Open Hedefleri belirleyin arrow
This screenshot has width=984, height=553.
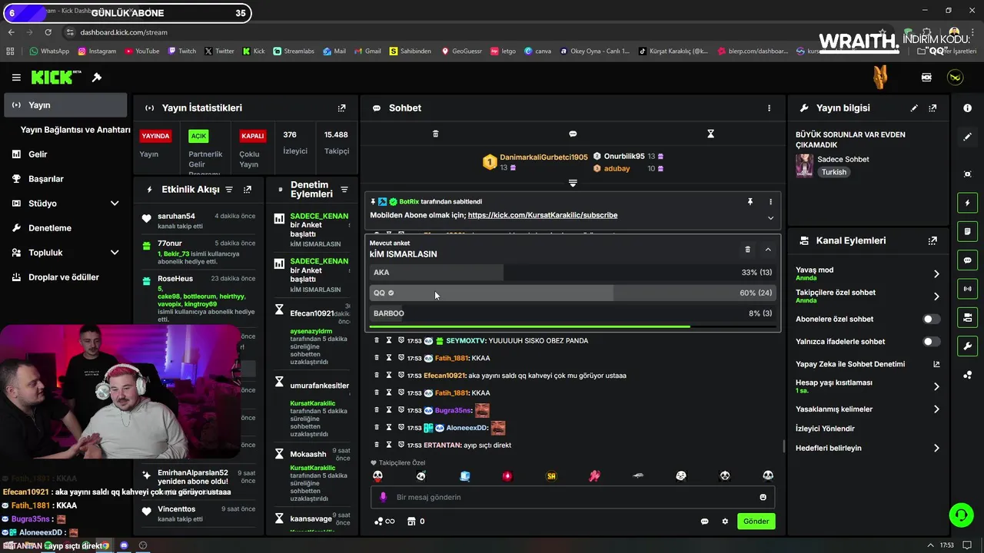point(936,448)
